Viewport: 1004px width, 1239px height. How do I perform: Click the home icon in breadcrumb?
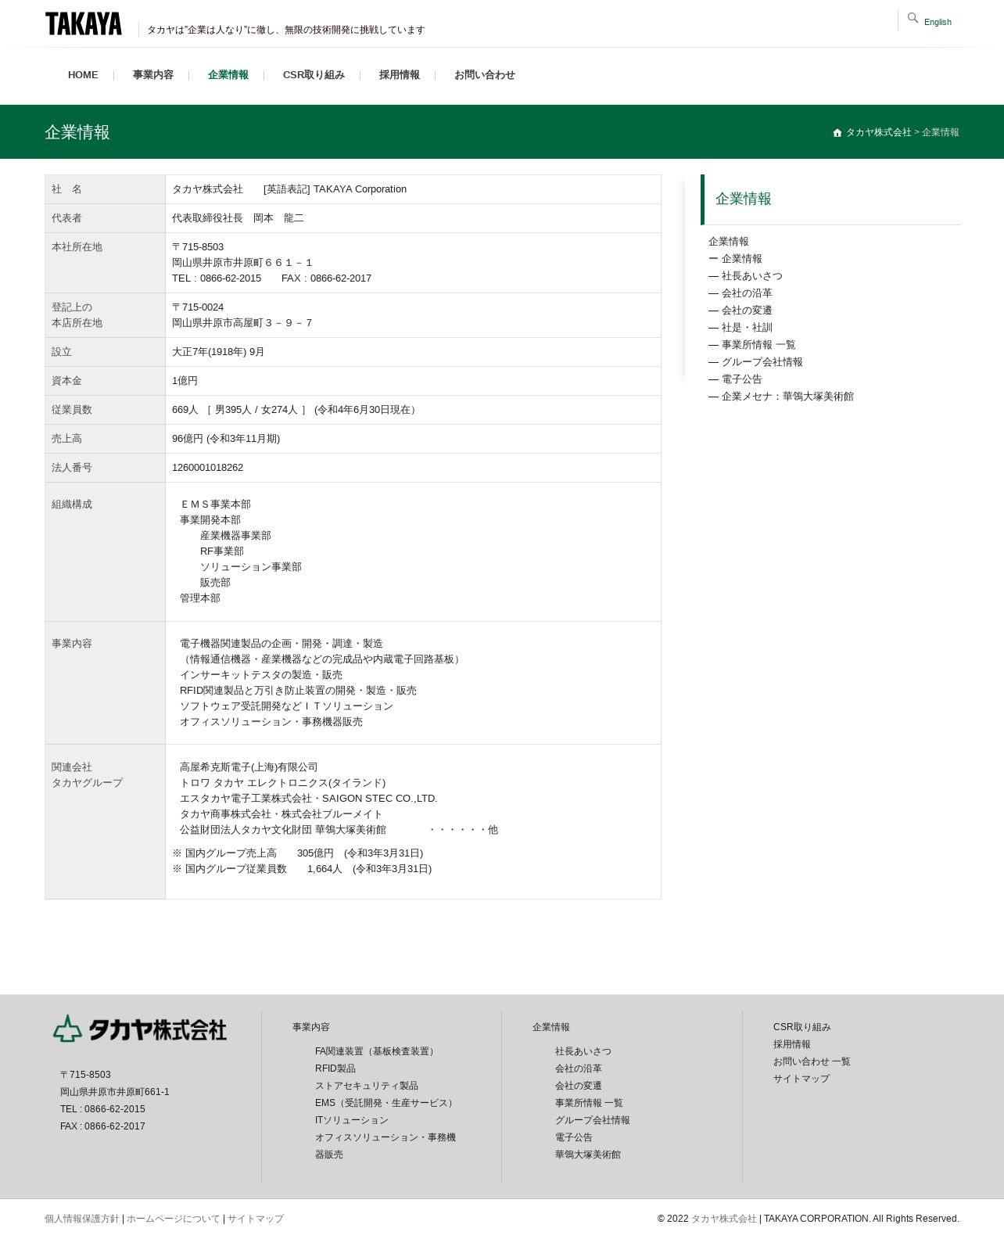click(x=837, y=133)
